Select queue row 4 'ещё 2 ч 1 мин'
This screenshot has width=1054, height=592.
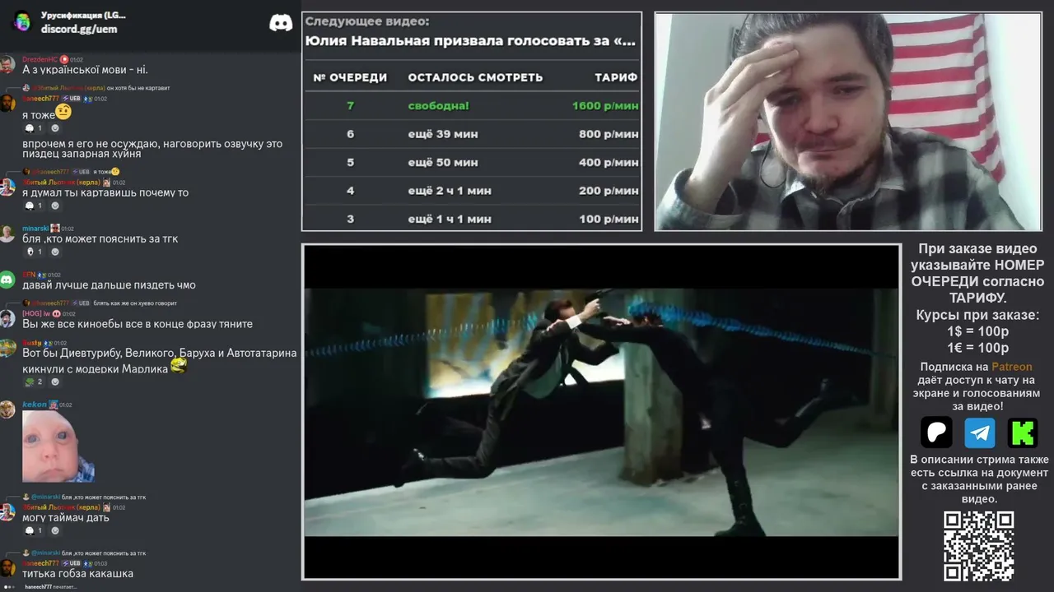[471, 190]
